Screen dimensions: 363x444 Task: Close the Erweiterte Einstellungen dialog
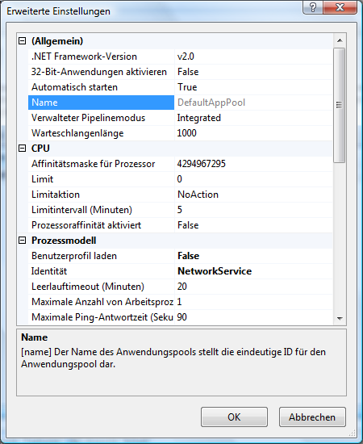point(340,6)
